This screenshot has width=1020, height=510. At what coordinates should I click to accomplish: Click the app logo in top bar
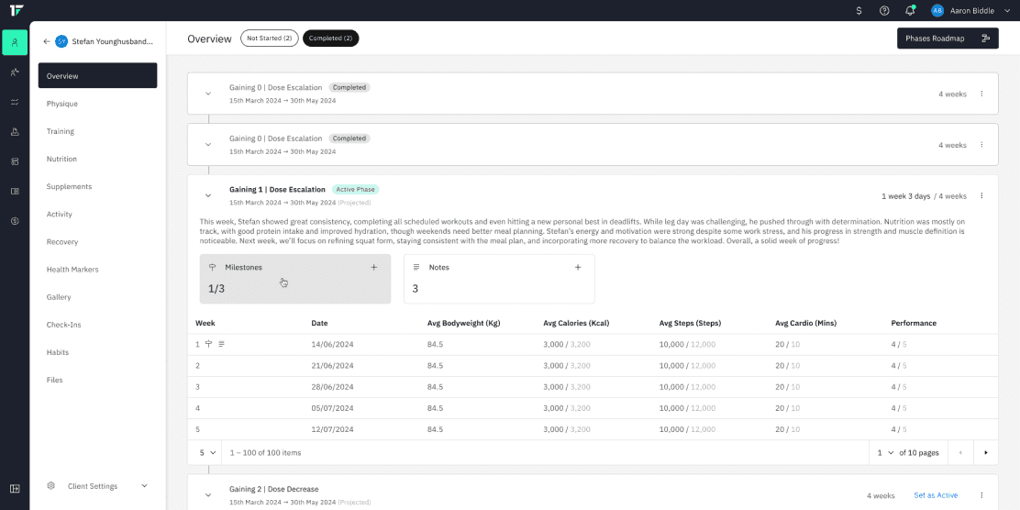tap(16, 10)
